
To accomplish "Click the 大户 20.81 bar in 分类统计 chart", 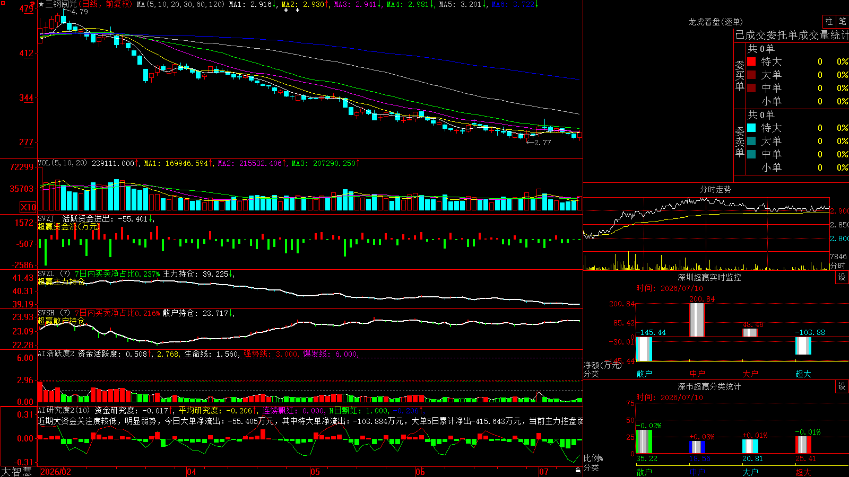I will (750, 446).
